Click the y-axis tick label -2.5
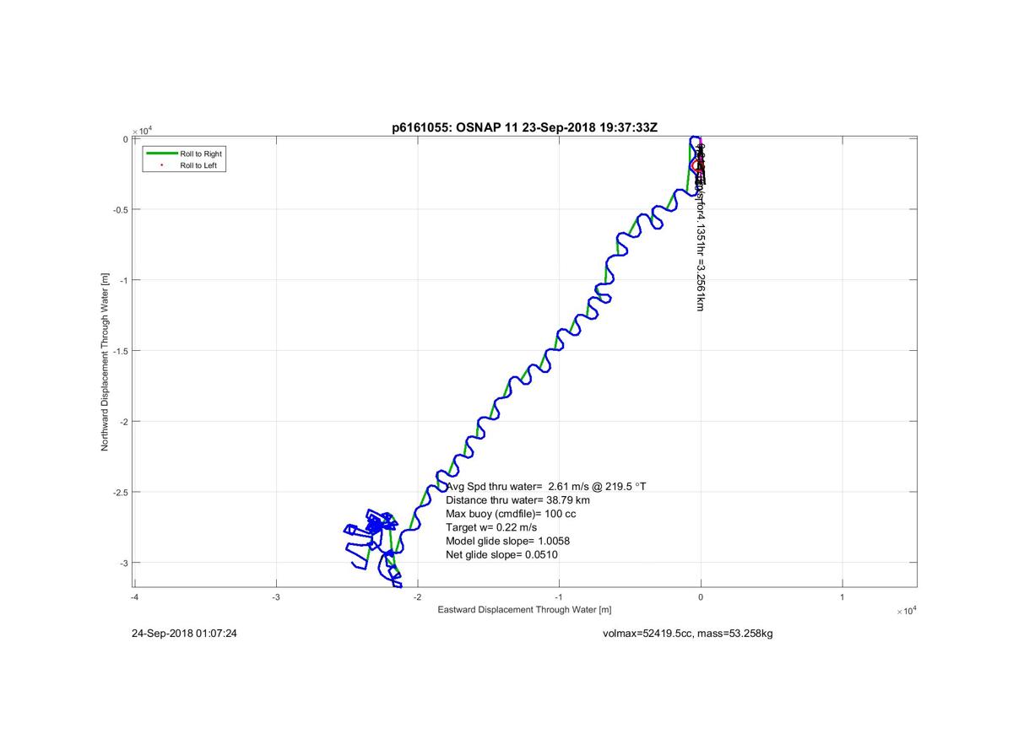Viewport: 1013px width, 750px height. tap(120, 492)
